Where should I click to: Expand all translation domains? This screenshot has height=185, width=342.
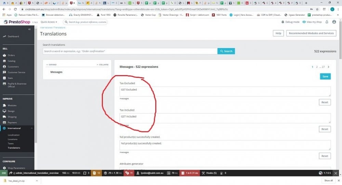click(x=52, y=65)
